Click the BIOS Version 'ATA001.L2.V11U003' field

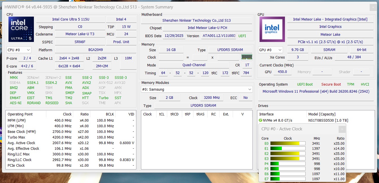coord(219,36)
